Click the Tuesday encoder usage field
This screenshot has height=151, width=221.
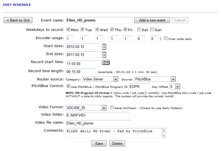click(x=84, y=39)
